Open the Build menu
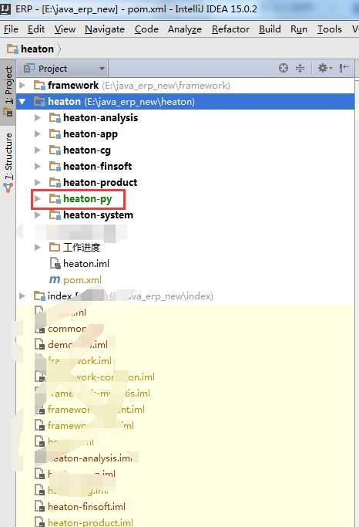359x527 pixels. (x=270, y=29)
